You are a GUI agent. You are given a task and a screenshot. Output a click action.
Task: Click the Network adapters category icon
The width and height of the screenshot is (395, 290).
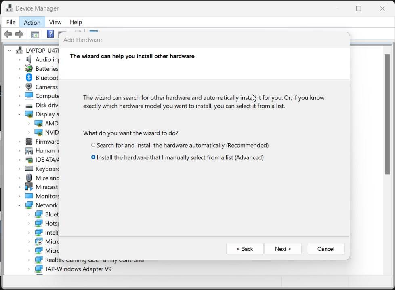(29, 205)
